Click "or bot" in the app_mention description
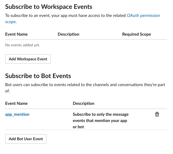 coord(78,127)
